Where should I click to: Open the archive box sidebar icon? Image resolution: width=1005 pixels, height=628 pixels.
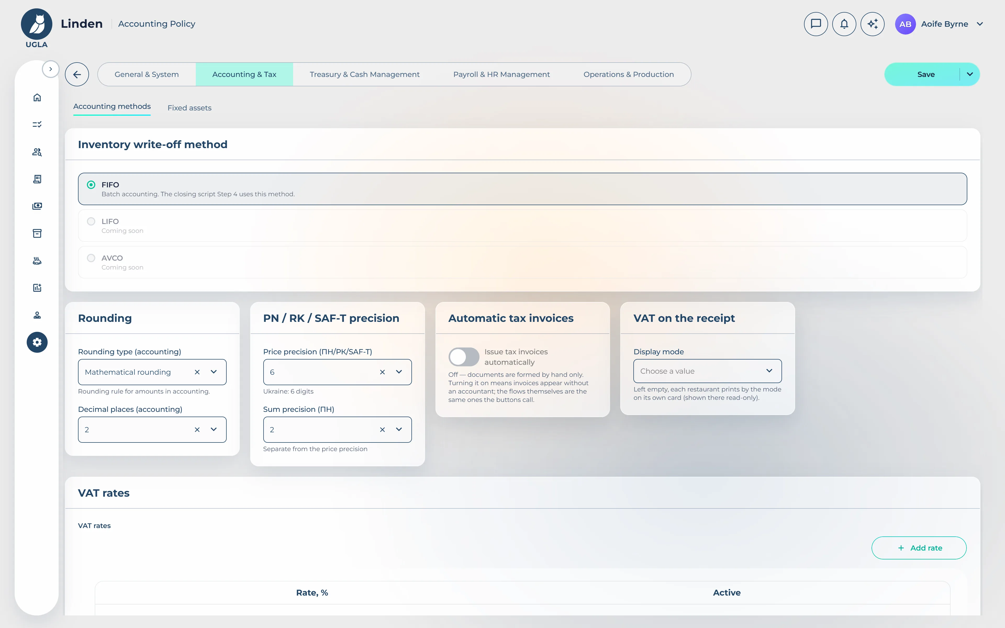37,233
